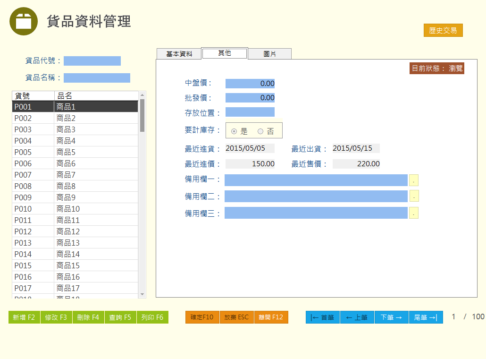Select 是 for 要計庫存
The width and height of the screenshot is (486, 359).
tap(235, 131)
